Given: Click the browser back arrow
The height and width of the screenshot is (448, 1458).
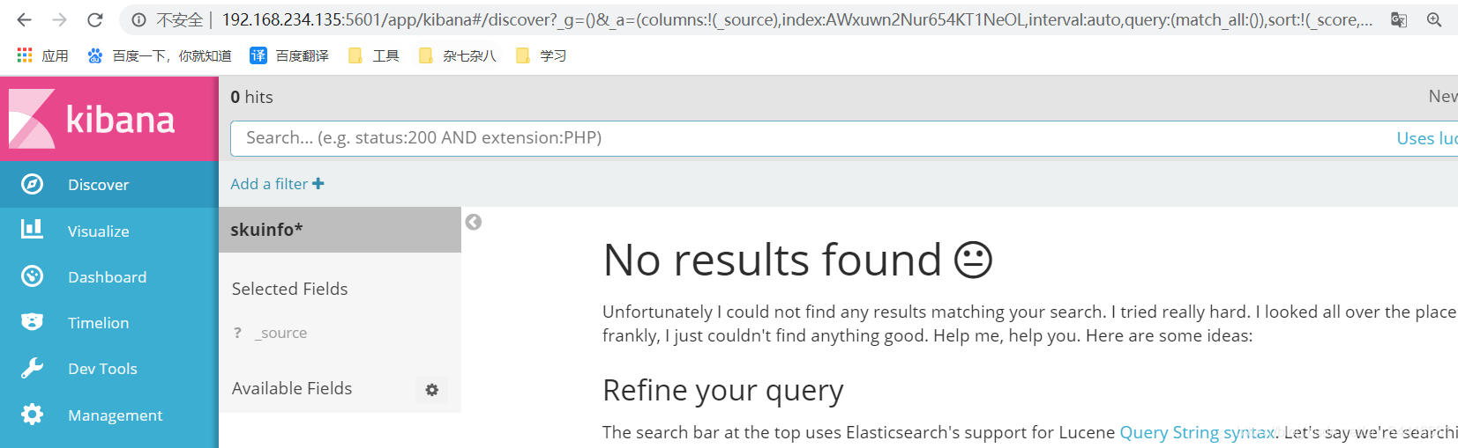Looking at the screenshot, I should click(24, 19).
